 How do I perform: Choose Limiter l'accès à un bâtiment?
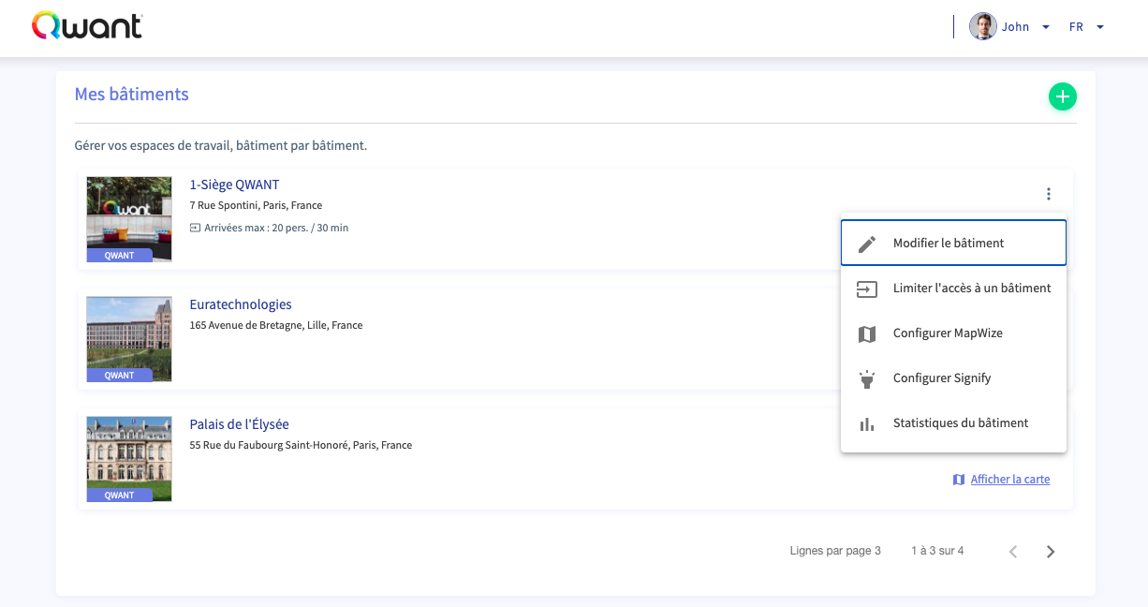953,289
